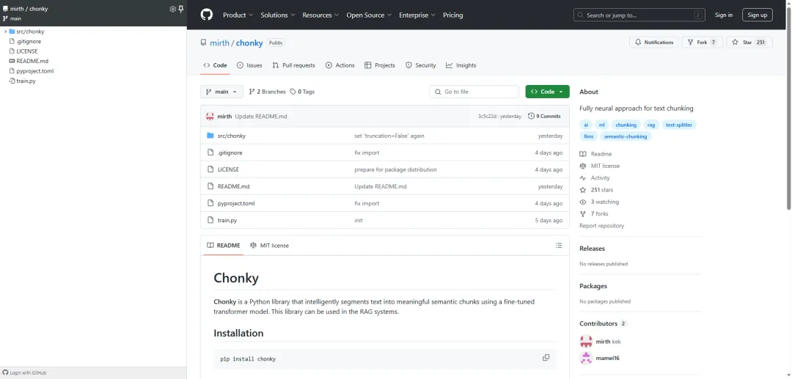Viewport: 792px width, 379px height.
Task: Click the Sign up button
Action: click(757, 15)
